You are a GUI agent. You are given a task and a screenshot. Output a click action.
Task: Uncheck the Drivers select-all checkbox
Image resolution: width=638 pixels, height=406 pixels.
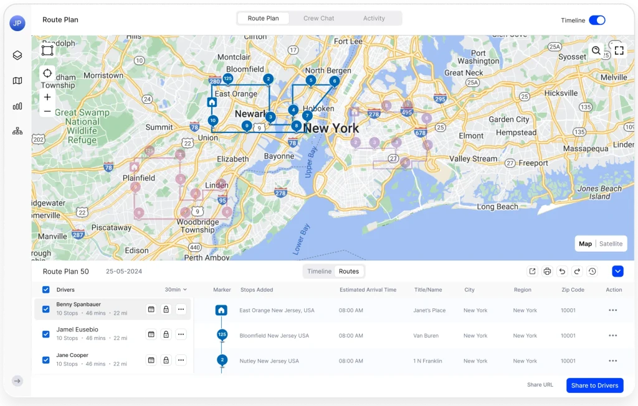46,290
